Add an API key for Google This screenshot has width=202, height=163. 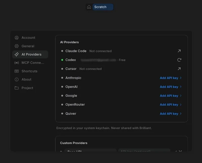point(171,96)
